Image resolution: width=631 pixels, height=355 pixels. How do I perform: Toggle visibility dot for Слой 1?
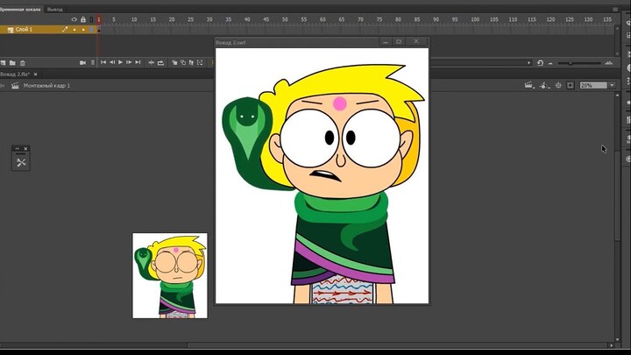pyautogui.click(x=74, y=30)
